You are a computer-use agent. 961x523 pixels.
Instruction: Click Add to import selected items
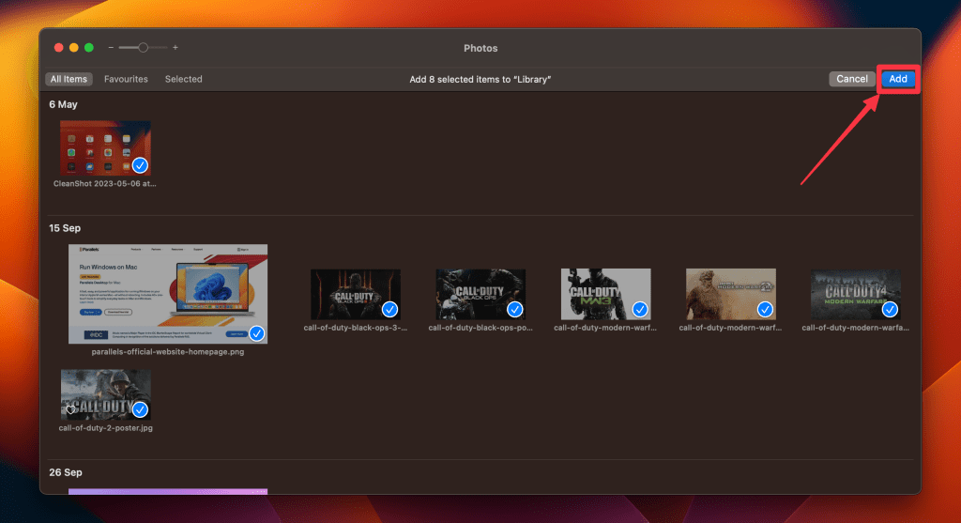coord(897,79)
